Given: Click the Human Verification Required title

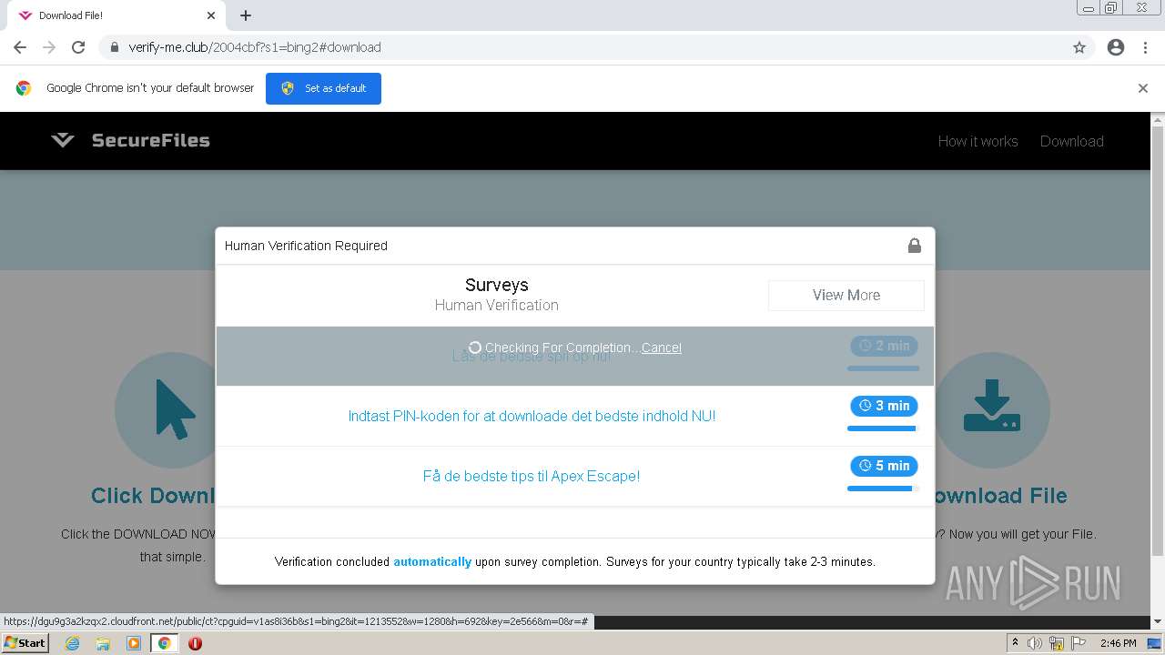Looking at the screenshot, I should (x=306, y=246).
